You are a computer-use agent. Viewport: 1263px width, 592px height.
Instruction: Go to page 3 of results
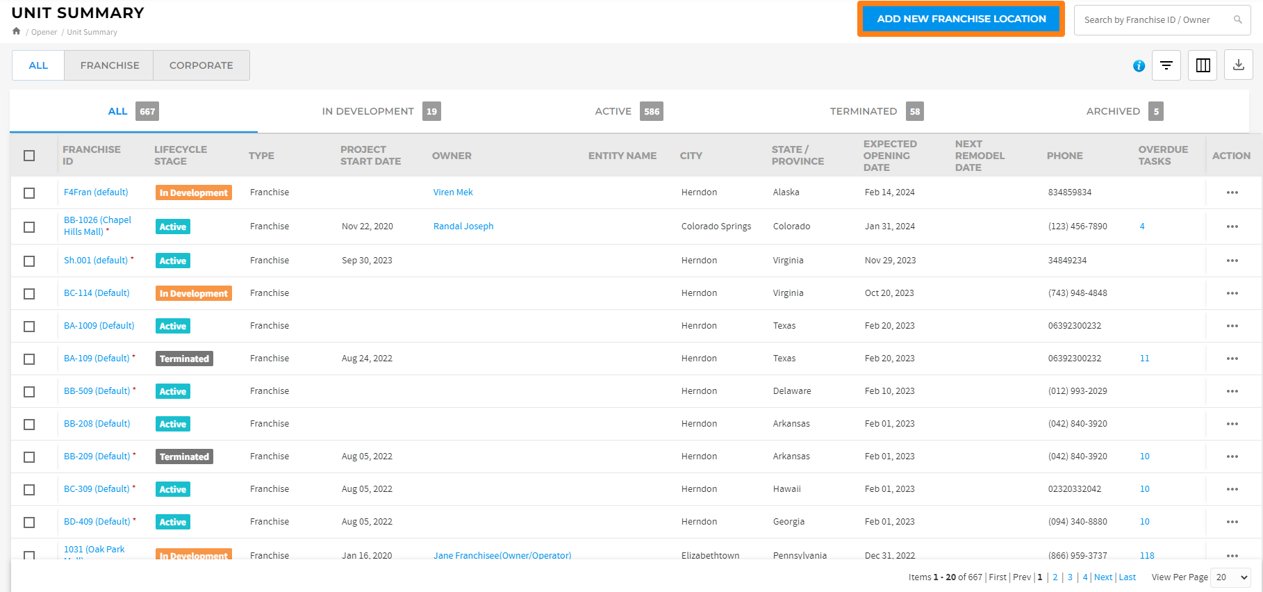(1070, 577)
